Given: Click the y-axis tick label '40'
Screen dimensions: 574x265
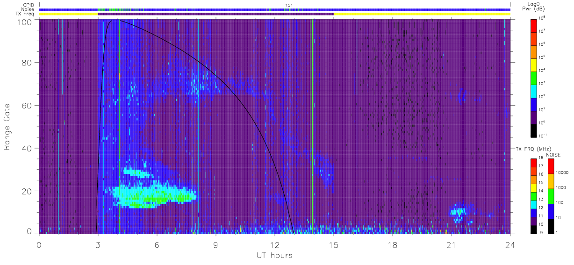Looking at the screenshot, I should [x=28, y=149].
